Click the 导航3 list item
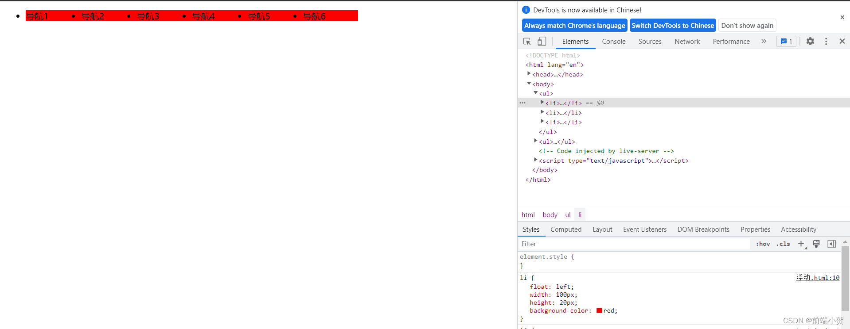Viewport: 850px width, 329px height. 164,16
